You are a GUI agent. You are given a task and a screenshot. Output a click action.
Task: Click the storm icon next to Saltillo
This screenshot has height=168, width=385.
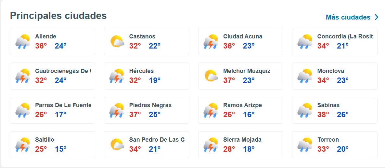pos(22,145)
